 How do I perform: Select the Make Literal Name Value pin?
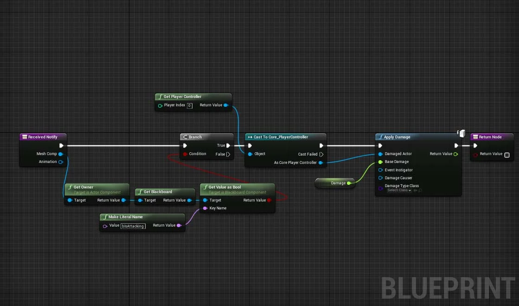pyautogui.click(x=105, y=226)
